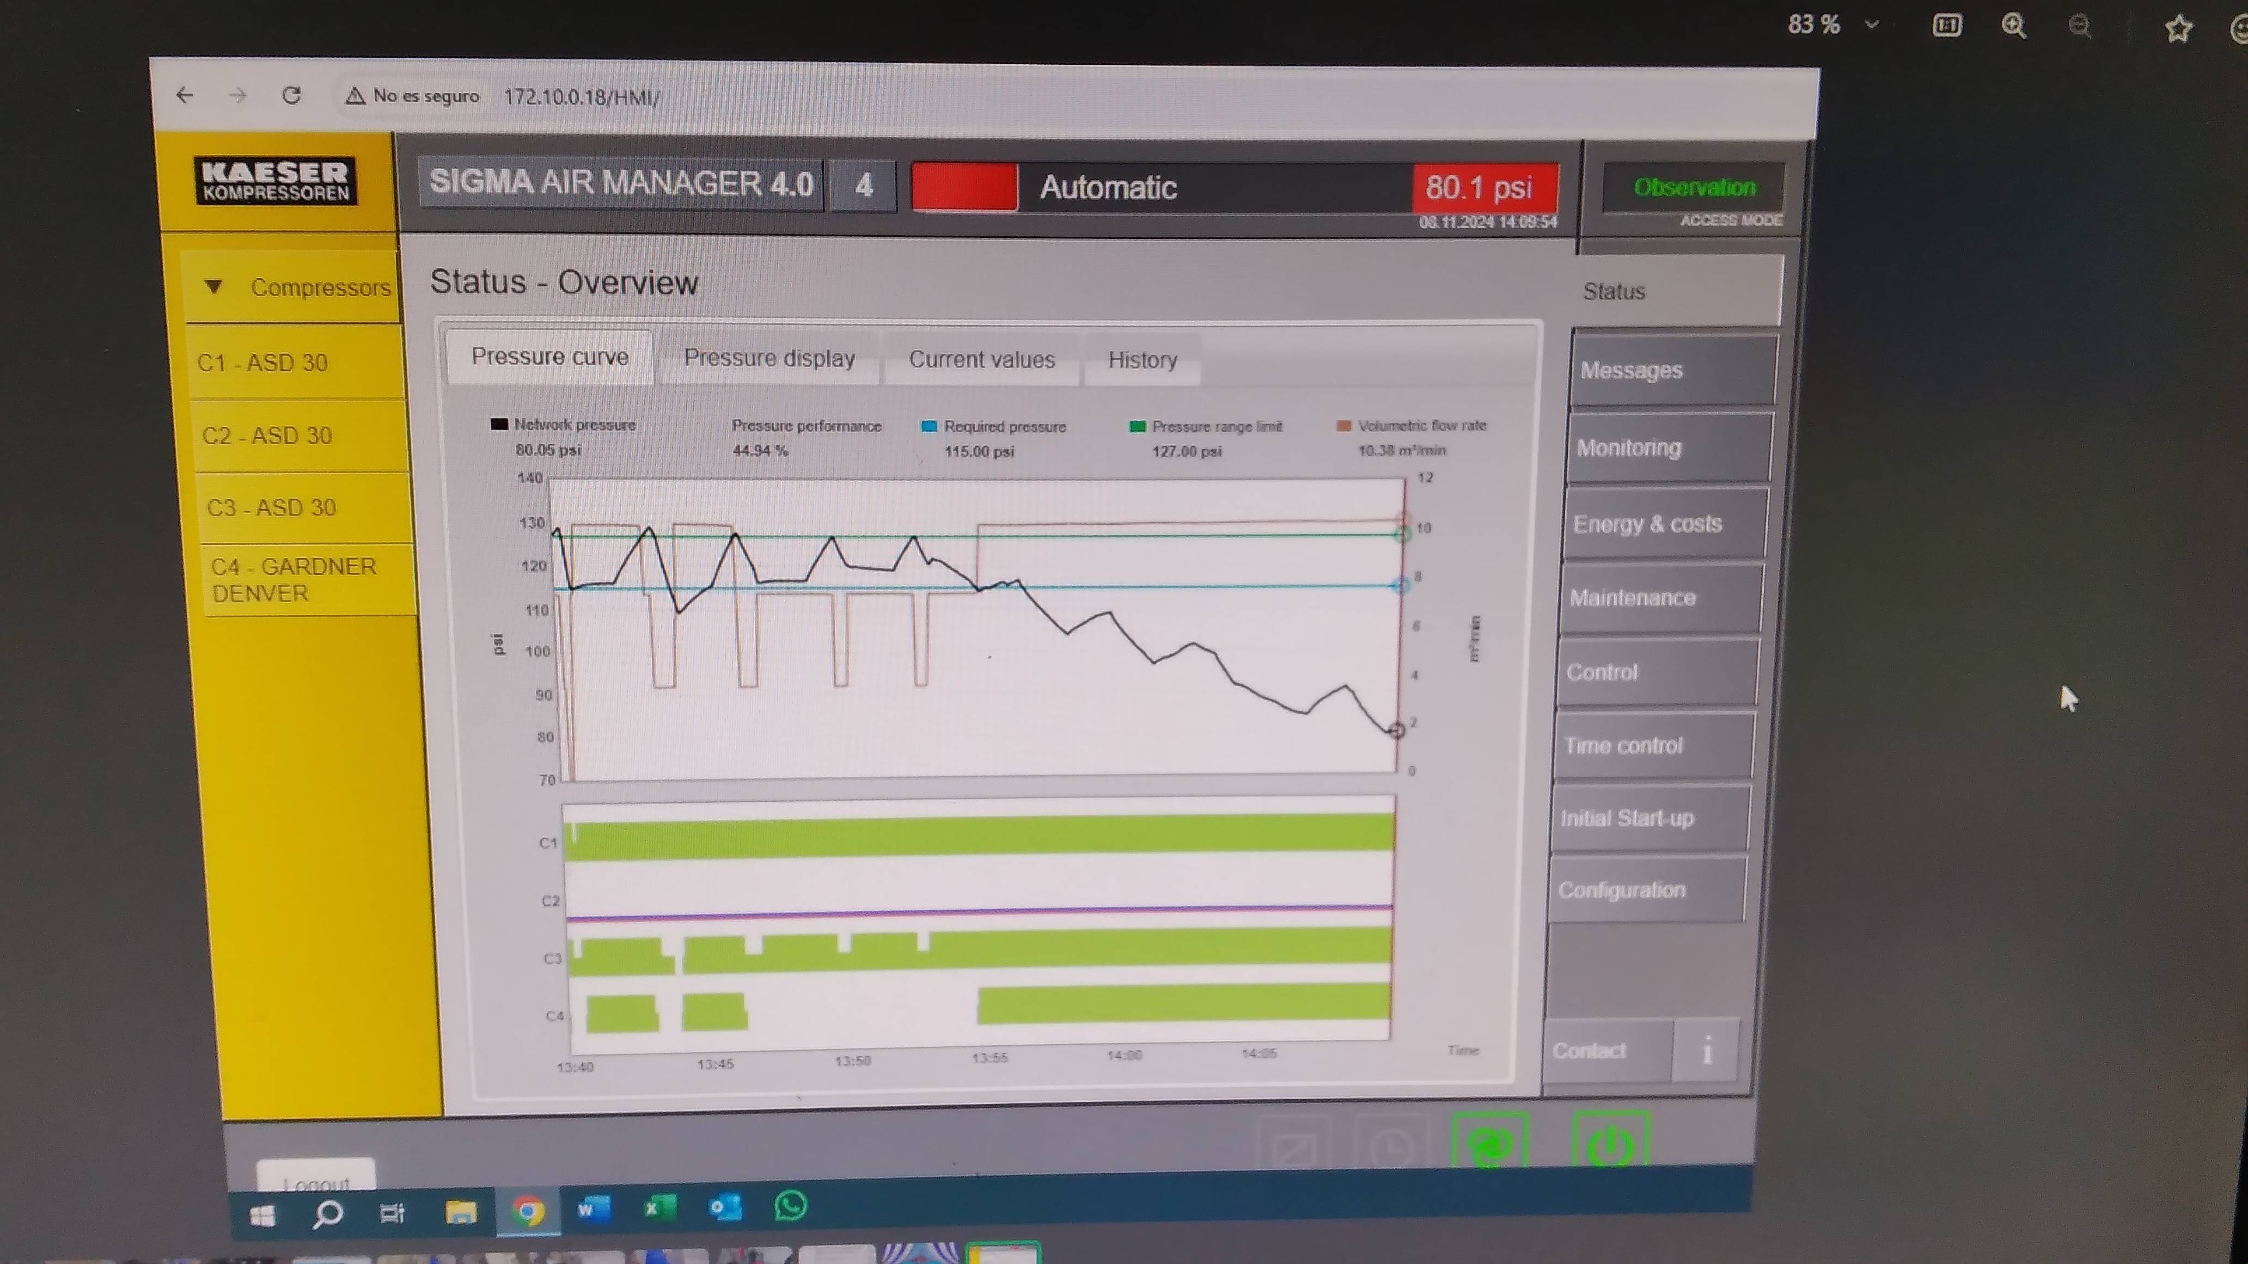Viewport: 2248px width, 1264px height.
Task: Select compressor C3 - ASD 30
Action: point(304,508)
